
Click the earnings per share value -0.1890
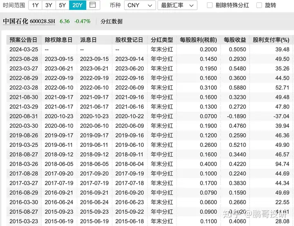pyautogui.click(x=236, y=116)
